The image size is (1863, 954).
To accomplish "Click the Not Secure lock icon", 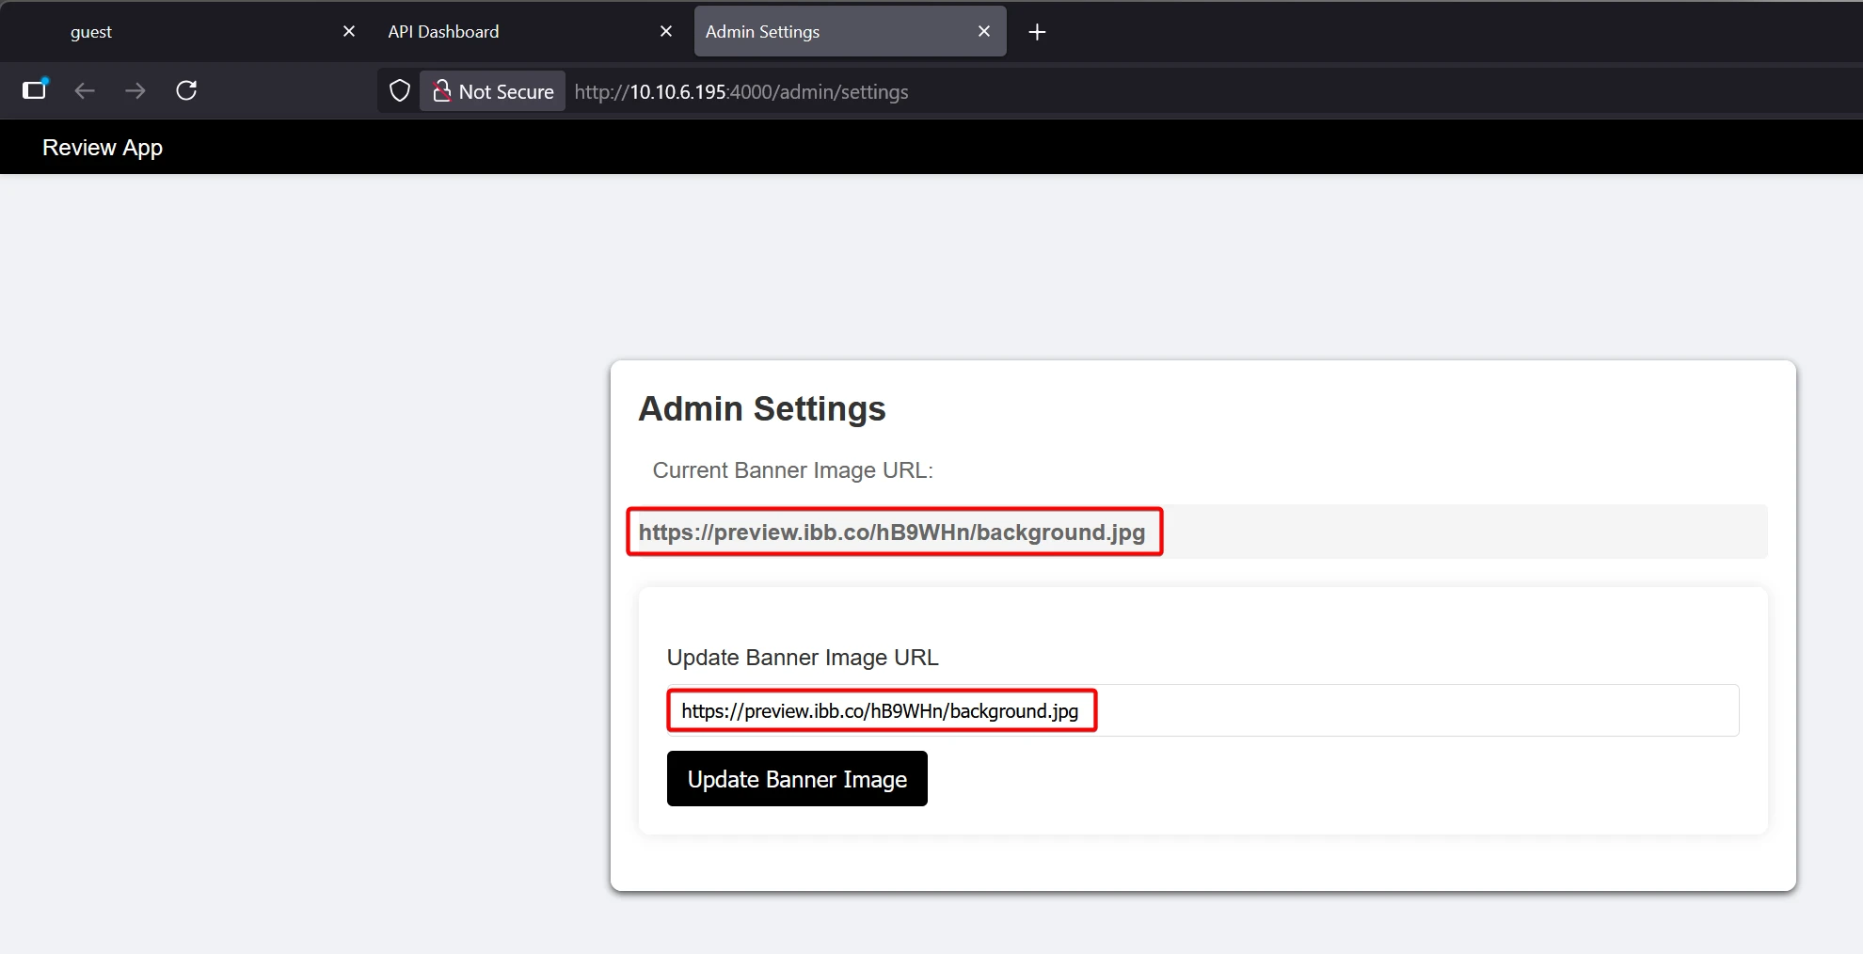I will pyautogui.click(x=441, y=91).
